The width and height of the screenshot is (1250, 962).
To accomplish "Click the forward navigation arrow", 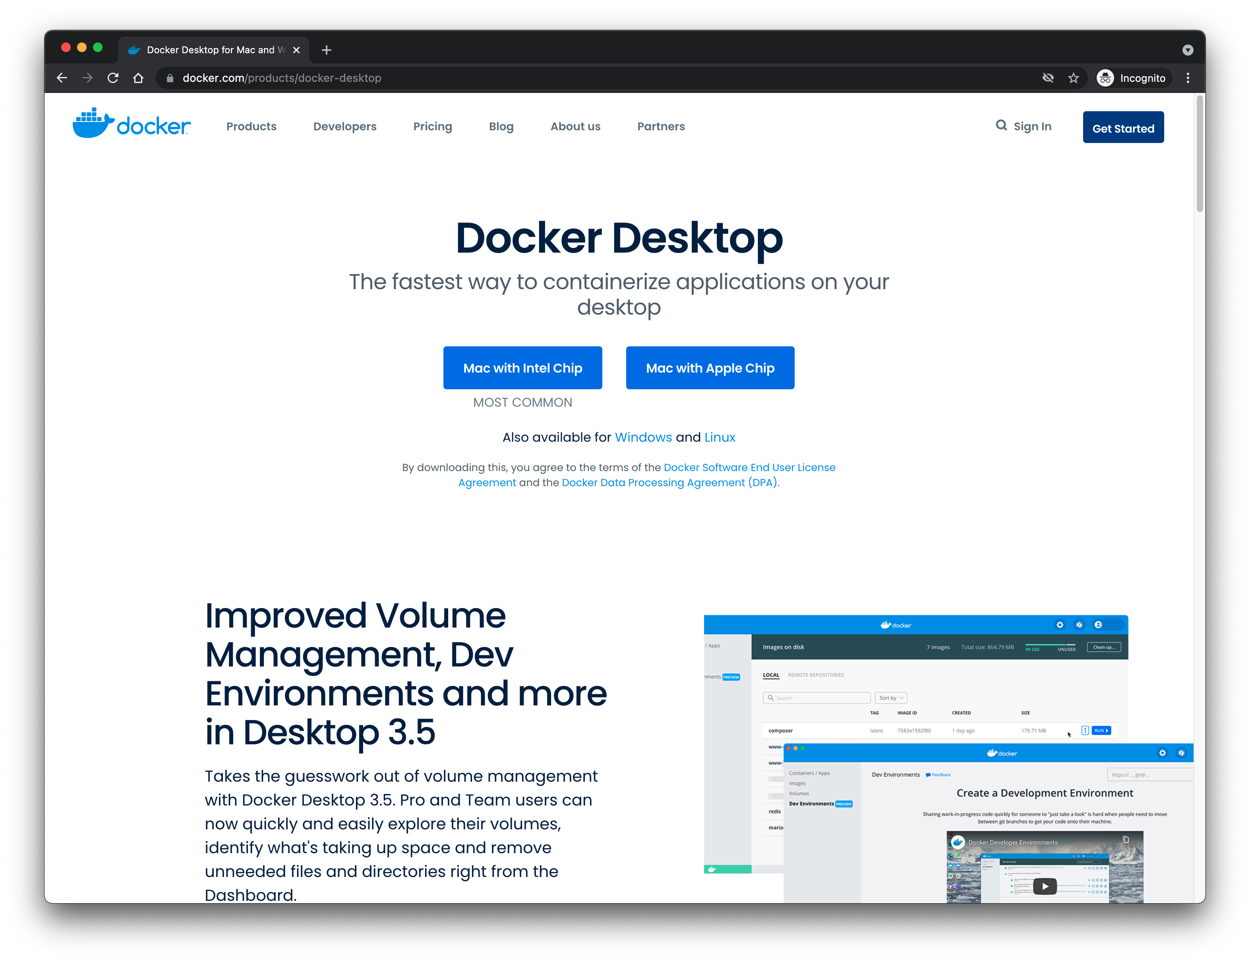I will [87, 78].
